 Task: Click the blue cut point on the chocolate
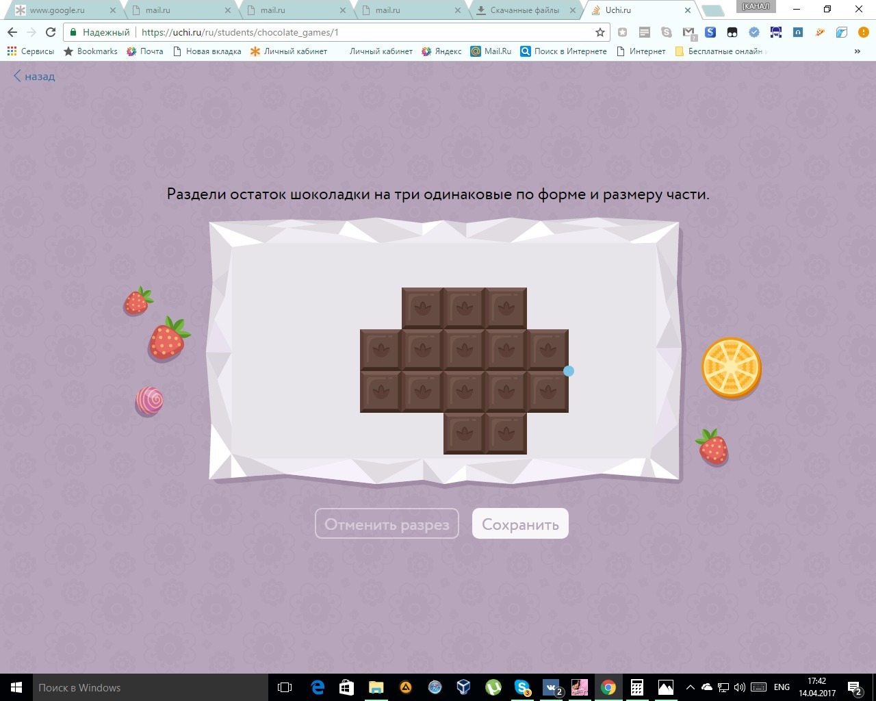(568, 371)
